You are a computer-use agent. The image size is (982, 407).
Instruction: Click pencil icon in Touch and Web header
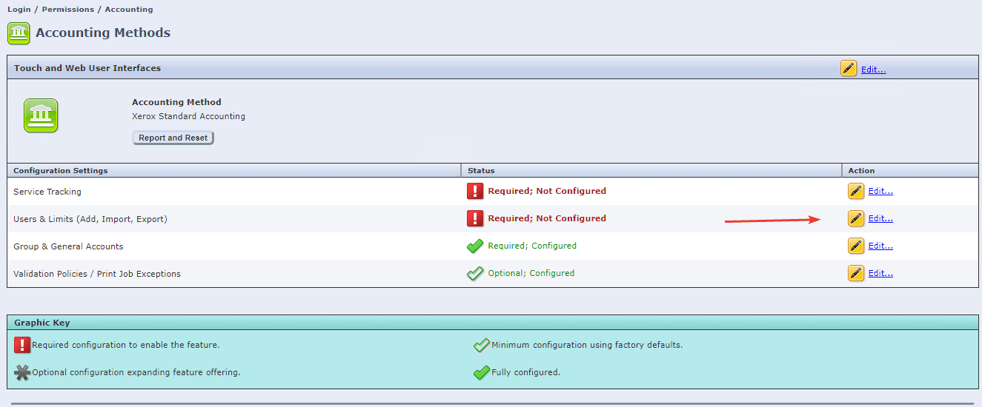848,69
